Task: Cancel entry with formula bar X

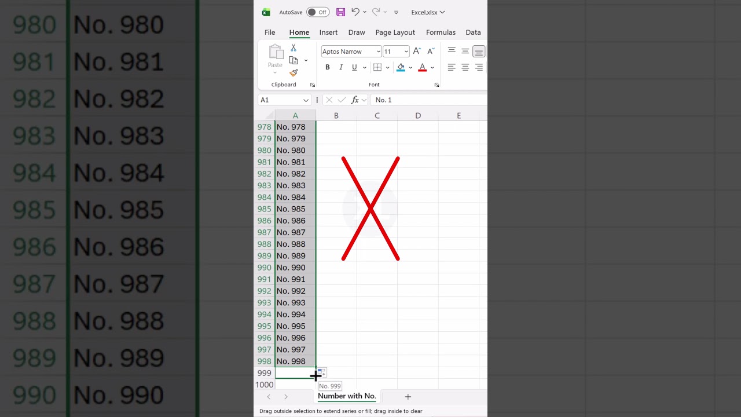Action: [329, 100]
